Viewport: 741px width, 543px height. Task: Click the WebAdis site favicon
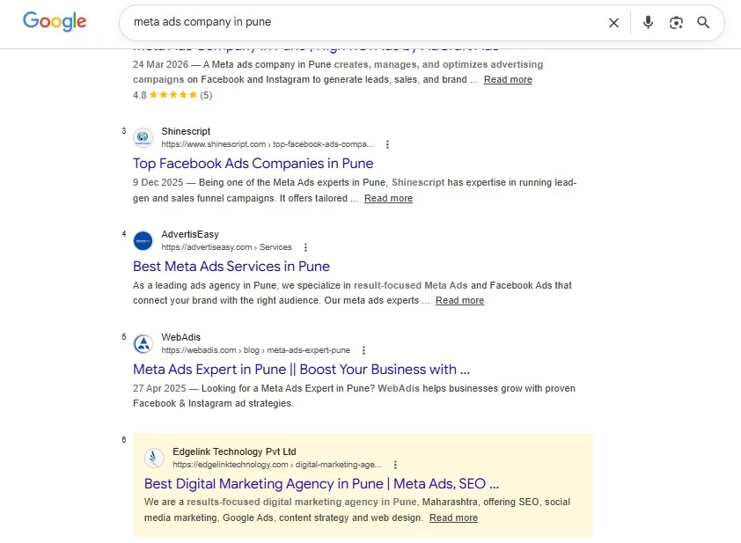(x=143, y=343)
